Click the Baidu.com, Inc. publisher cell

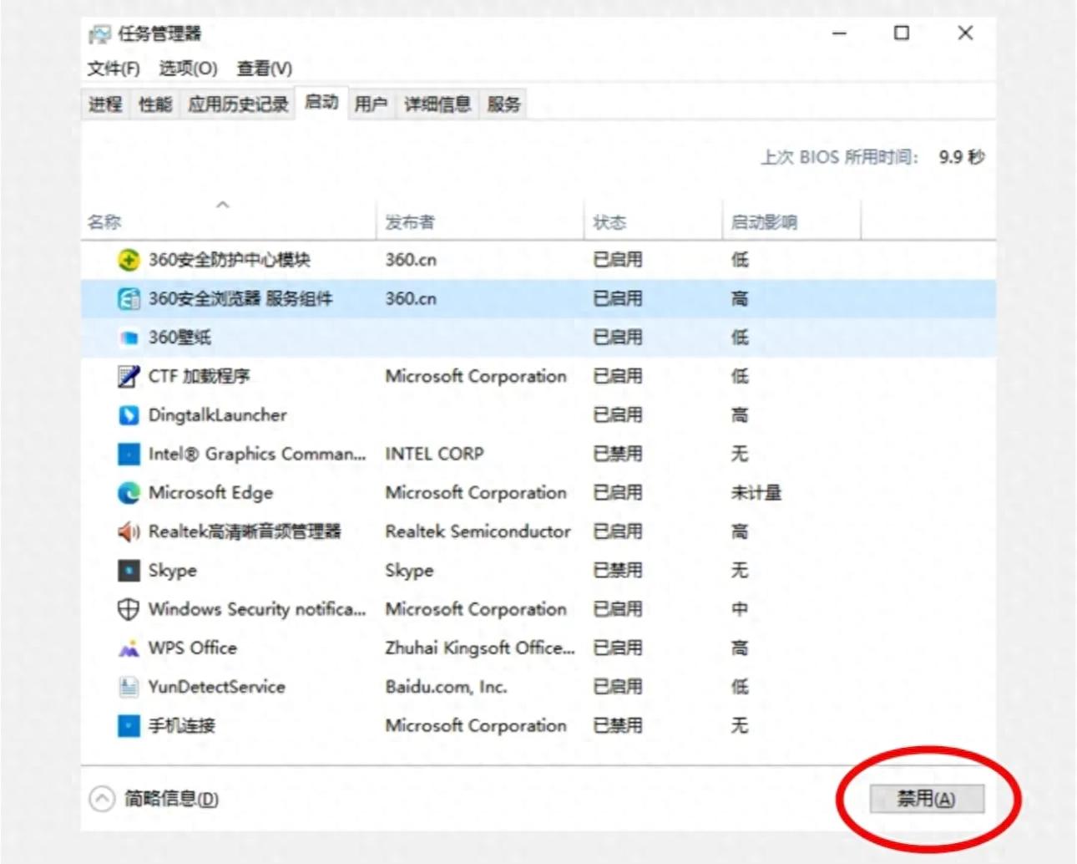click(447, 687)
